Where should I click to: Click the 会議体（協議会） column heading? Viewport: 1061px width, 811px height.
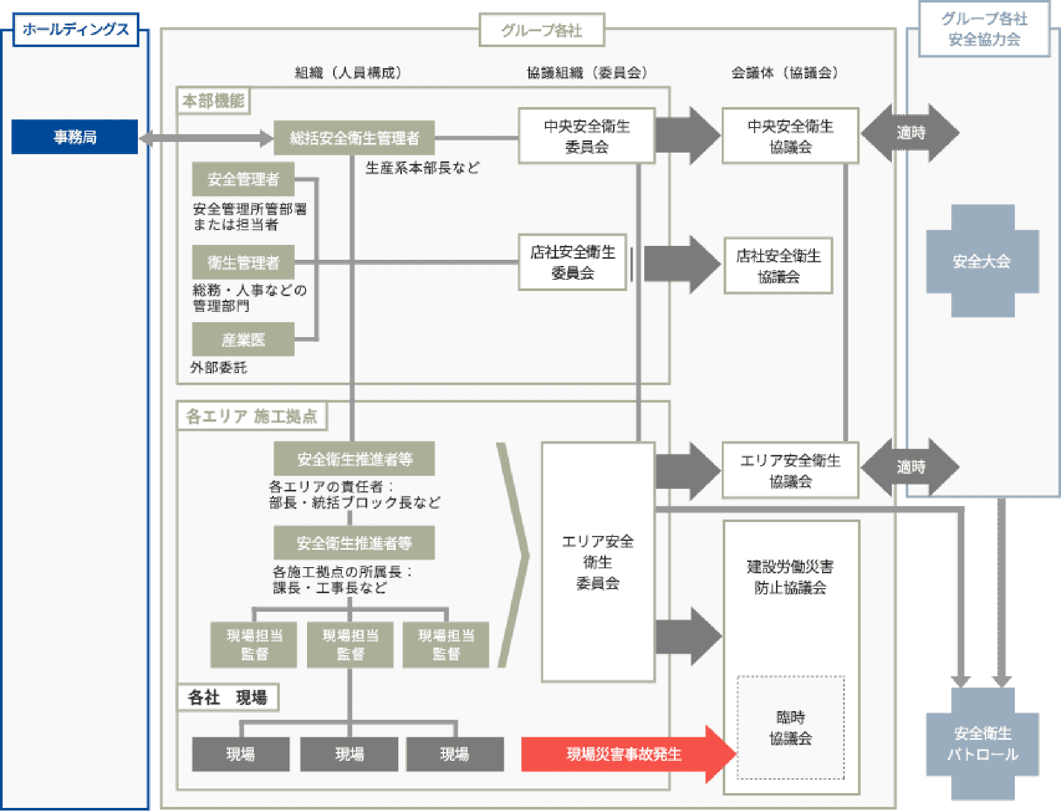[785, 73]
